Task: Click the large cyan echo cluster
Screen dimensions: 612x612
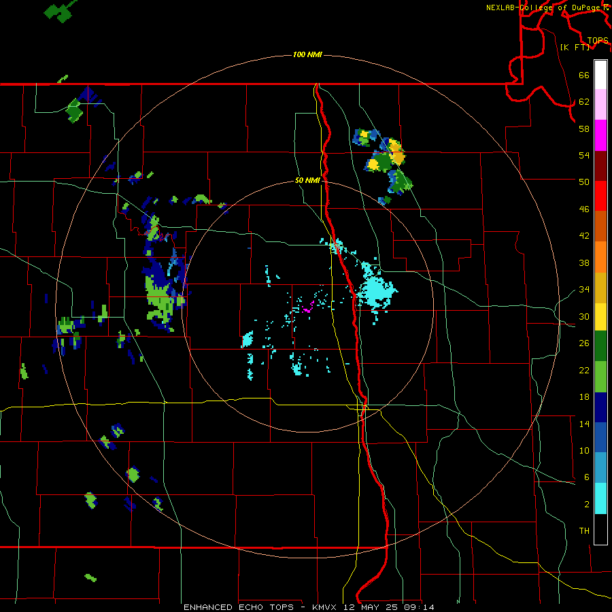Action: point(375,291)
